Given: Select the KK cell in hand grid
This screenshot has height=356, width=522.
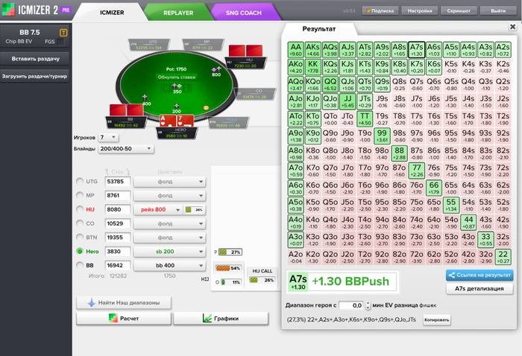Looking at the screenshot, I should tap(313, 67).
